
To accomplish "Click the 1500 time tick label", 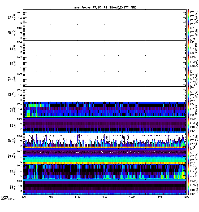I will coord(105,197).
